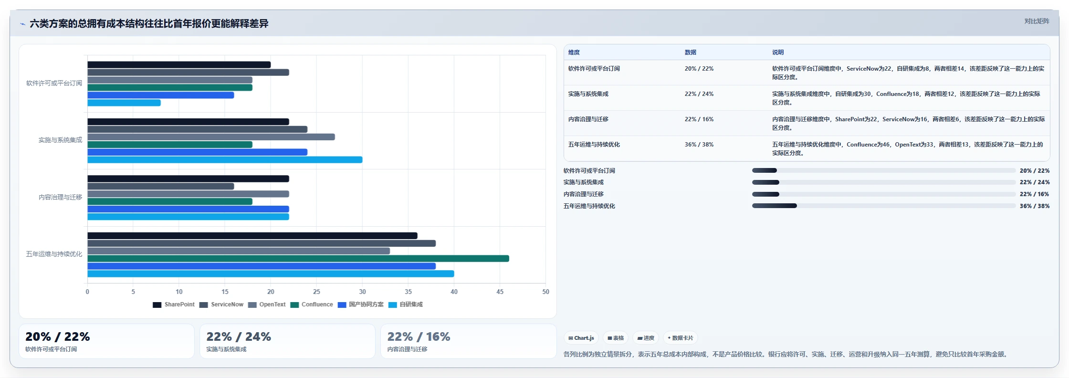Click the 实施与系统集成 progress bar
The image size is (1069, 378).
[884, 182]
